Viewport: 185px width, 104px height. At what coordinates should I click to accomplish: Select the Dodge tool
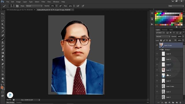tap(3, 60)
